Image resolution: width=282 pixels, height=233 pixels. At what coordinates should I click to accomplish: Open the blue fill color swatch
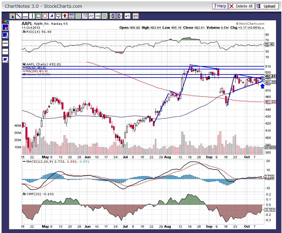pos(5,28)
